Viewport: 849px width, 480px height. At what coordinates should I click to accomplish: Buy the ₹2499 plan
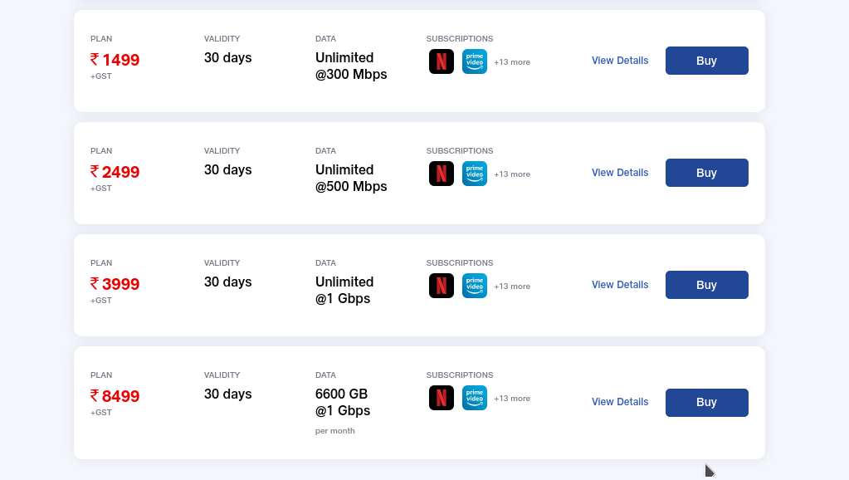tap(706, 173)
